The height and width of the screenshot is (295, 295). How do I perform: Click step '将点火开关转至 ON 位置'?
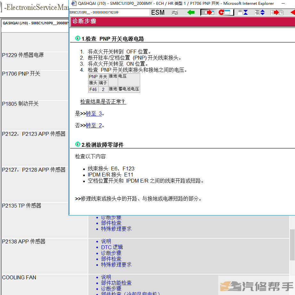(x=118, y=64)
